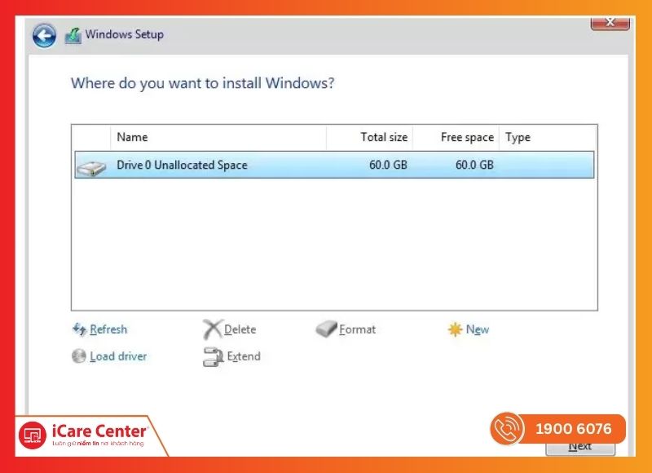The height and width of the screenshot is (473, 652).
Task: Click the Load driver disc icon
Action: pos(79,356)
